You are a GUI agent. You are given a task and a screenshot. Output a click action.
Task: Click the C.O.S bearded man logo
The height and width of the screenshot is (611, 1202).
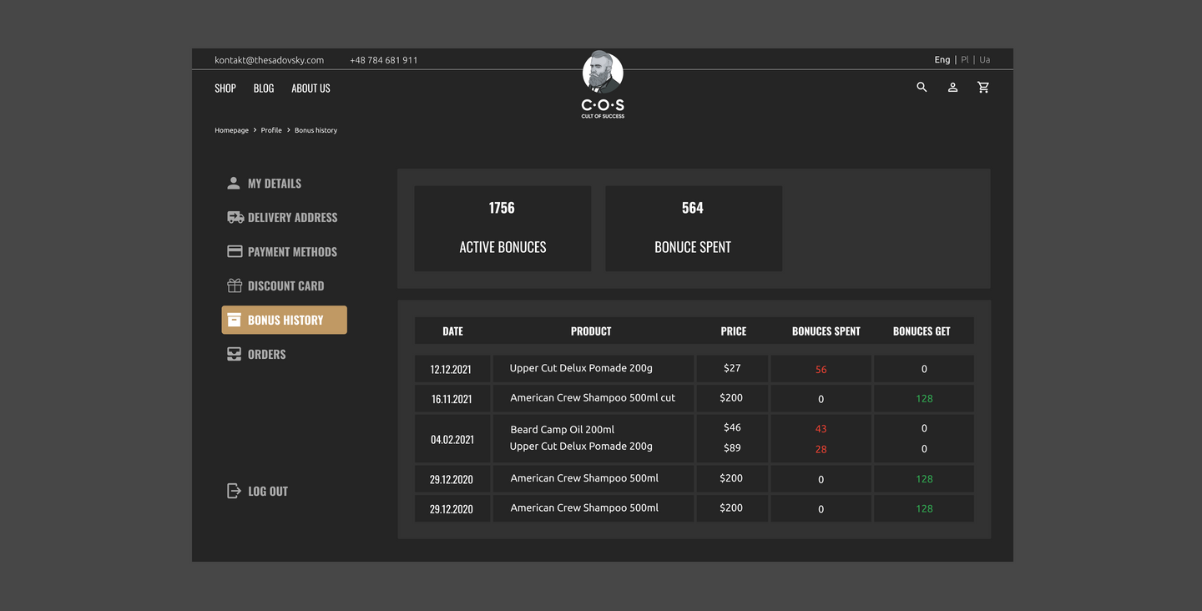point(603,83)
